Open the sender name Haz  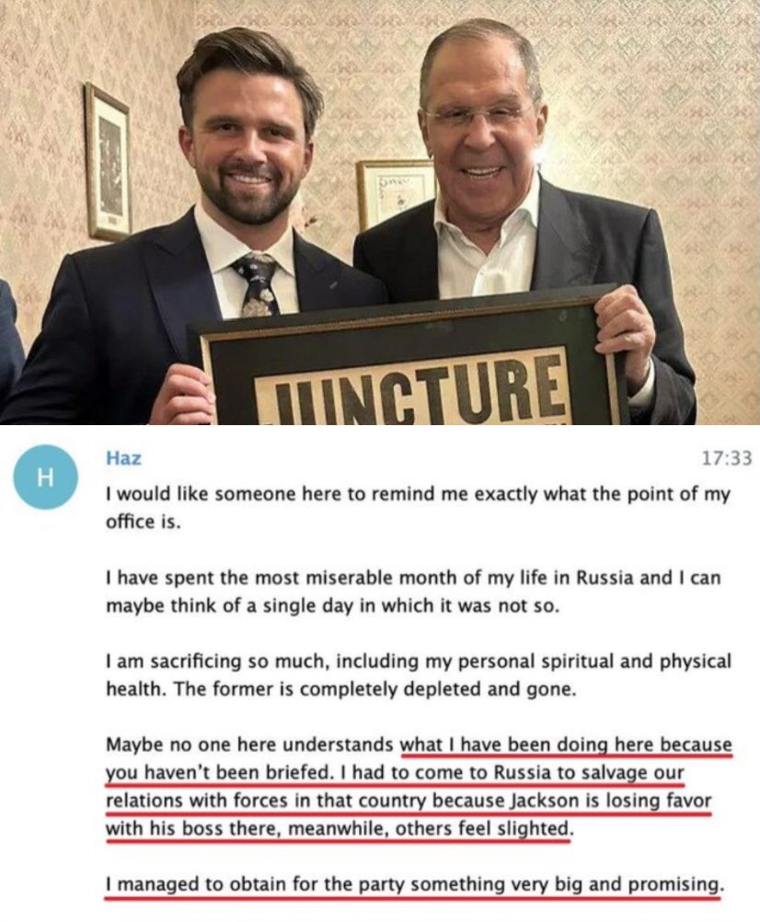tap(123, 458)
